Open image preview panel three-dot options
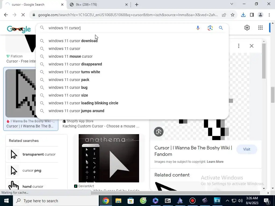 click(x=239, y=46)
